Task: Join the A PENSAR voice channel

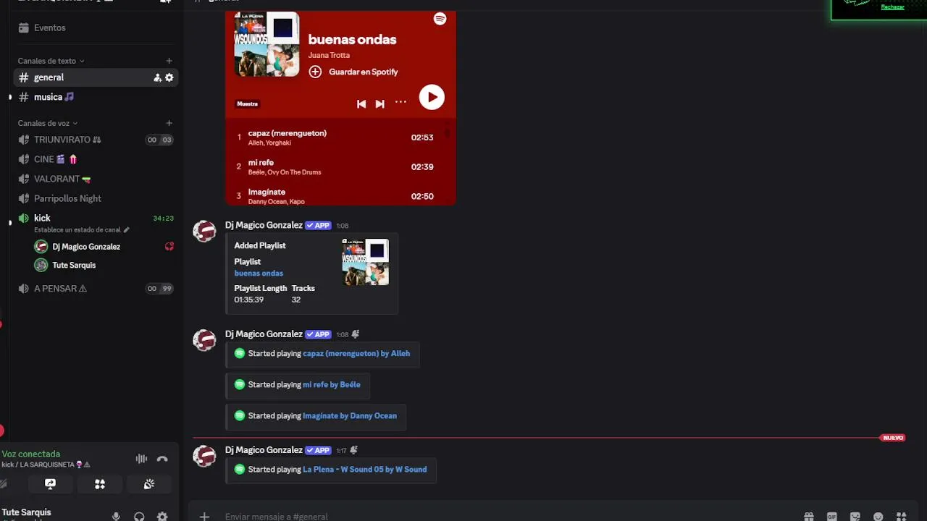Action: click(x=96, y=288)
